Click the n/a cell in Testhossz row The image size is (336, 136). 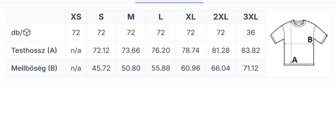pos(76,51)
